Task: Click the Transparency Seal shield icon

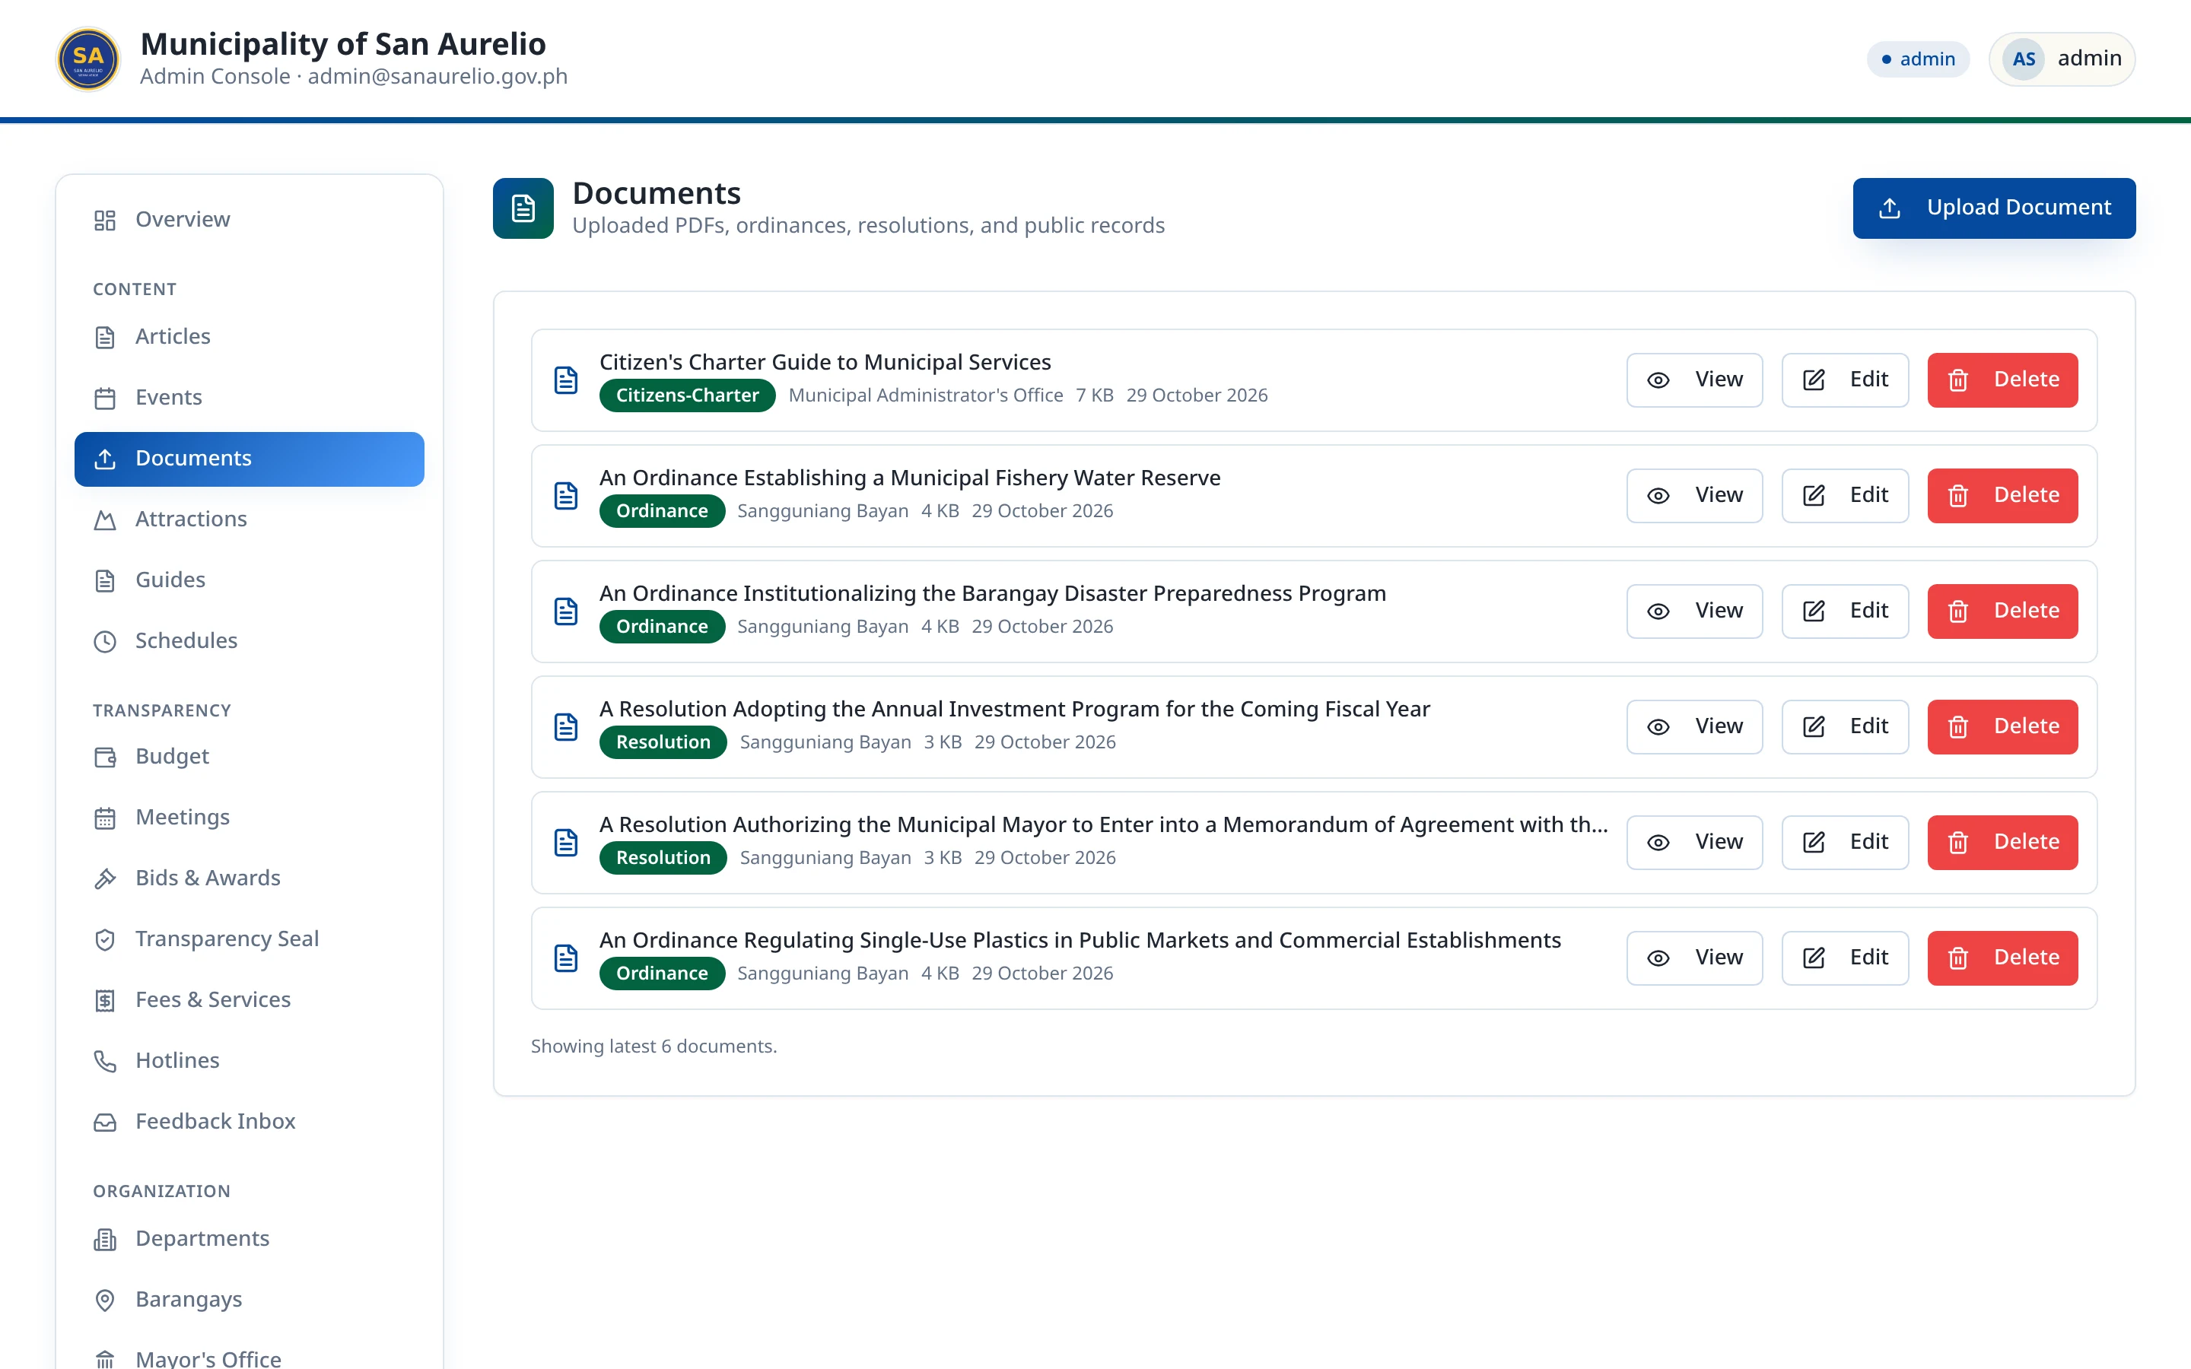Action: (105, 939)
